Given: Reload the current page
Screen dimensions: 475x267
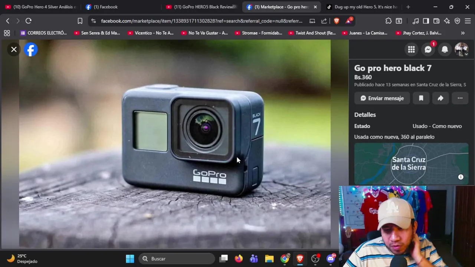Looking at the screenshot, I should (x=29, y=21).
